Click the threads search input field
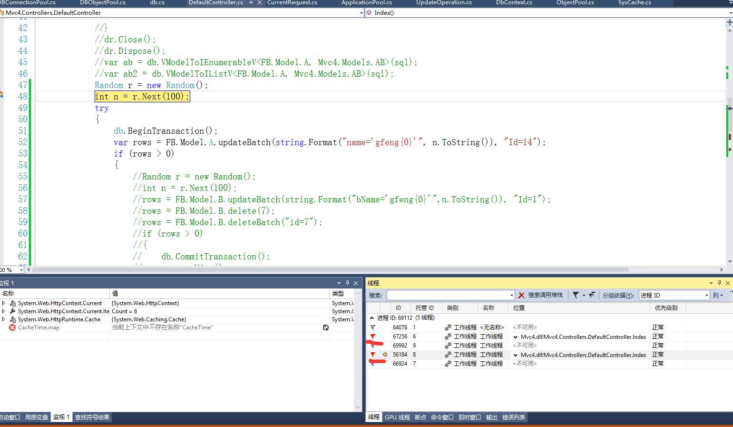Viewport: 733px width, 427px height. coord(448,295)
